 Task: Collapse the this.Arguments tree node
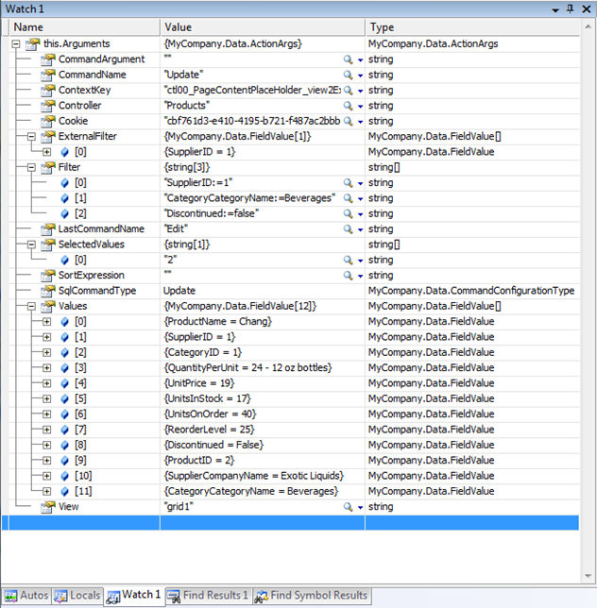[x=17, y=43]
